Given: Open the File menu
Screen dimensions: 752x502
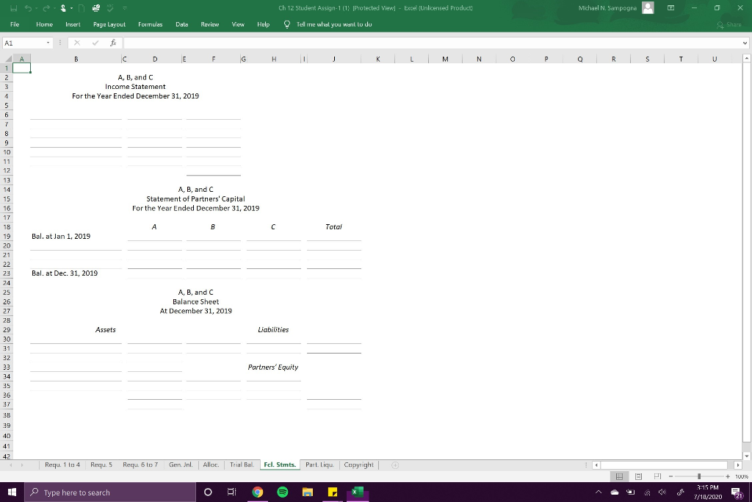Looking at the screenshot, I should coord(15,24).
